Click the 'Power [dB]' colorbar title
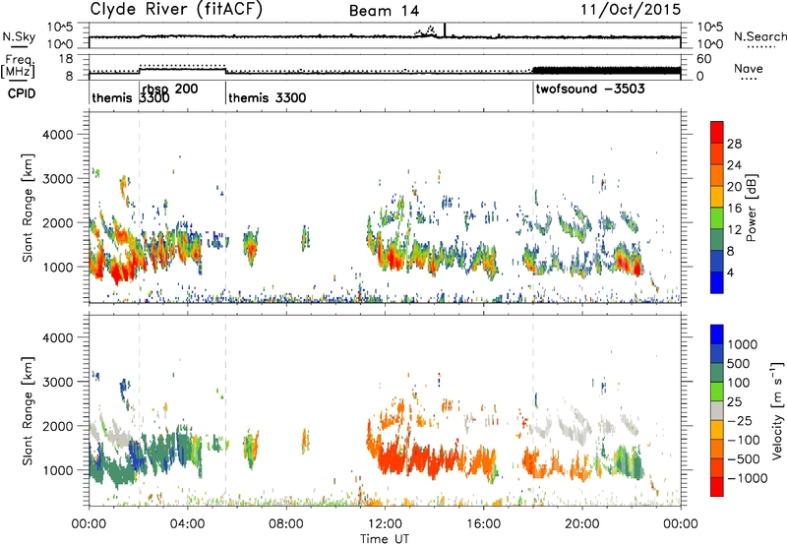Screen dimensions: 787x545 tap(752, 208)
